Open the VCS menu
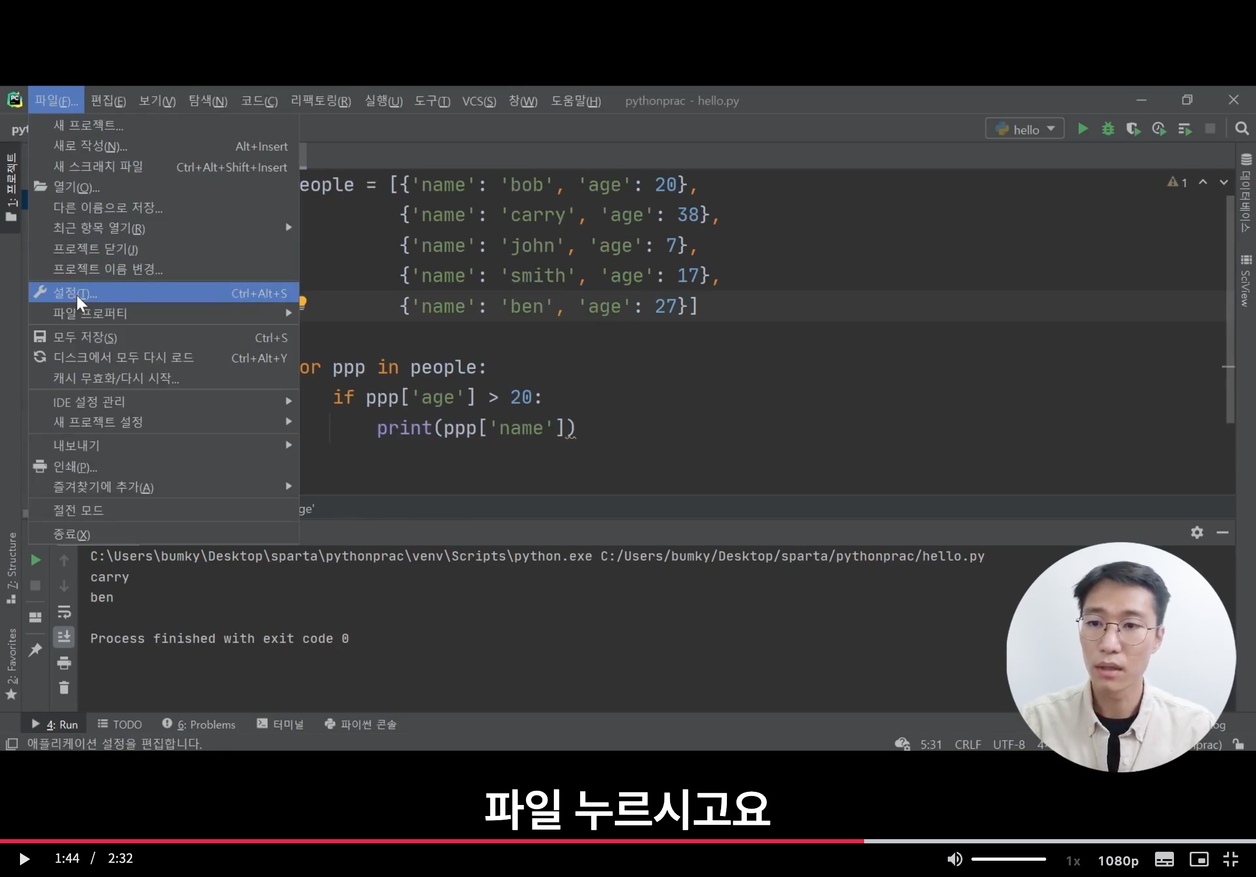 (479, 100)
